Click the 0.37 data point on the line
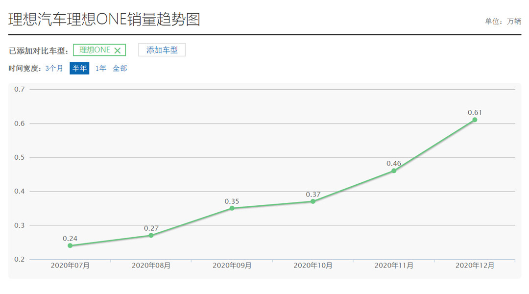The width and height of the screenshot is (529, 294). [313, 201]
